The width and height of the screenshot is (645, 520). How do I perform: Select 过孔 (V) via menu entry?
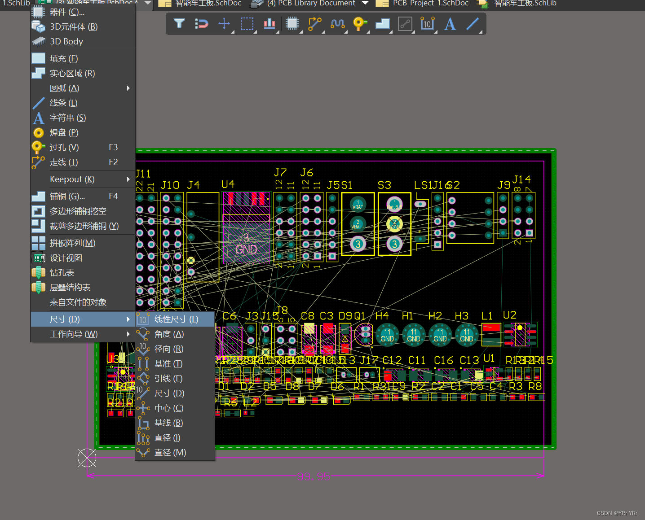[x=83, y=147]
